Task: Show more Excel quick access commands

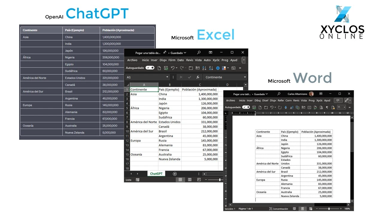Action: [x=240, y=68]
